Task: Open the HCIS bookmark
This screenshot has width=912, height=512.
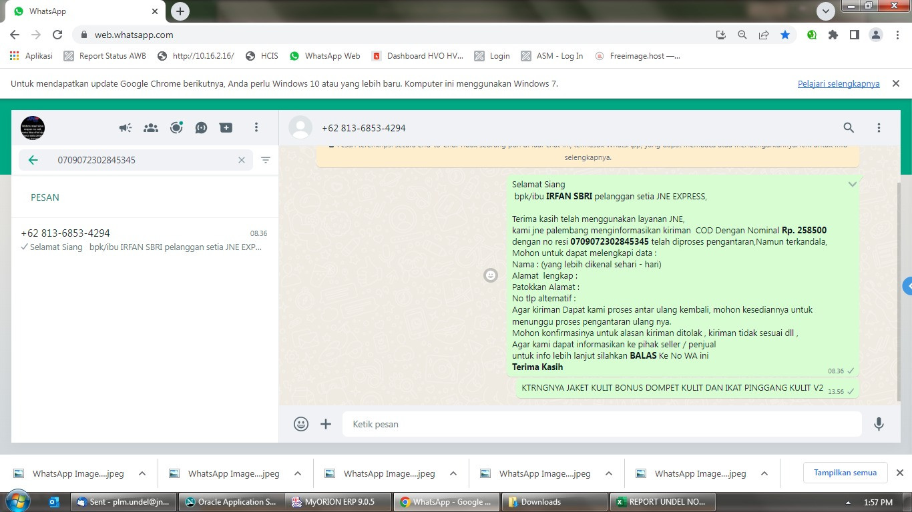Action: pos(262,56)
